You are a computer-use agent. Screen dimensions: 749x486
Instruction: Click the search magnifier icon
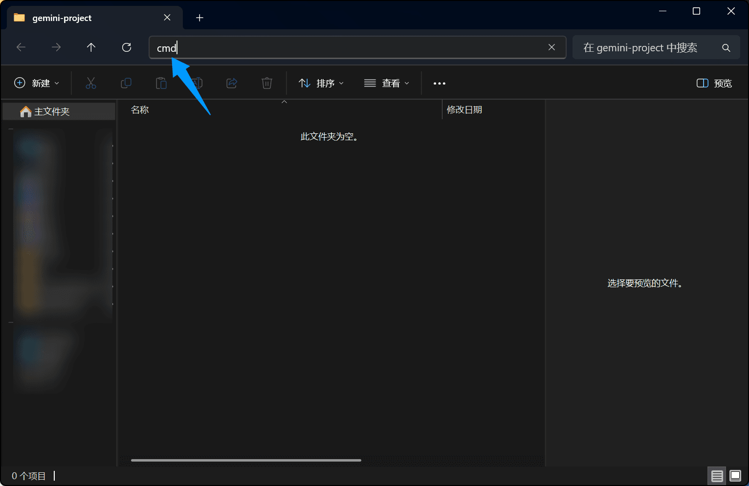click(726, 48)
